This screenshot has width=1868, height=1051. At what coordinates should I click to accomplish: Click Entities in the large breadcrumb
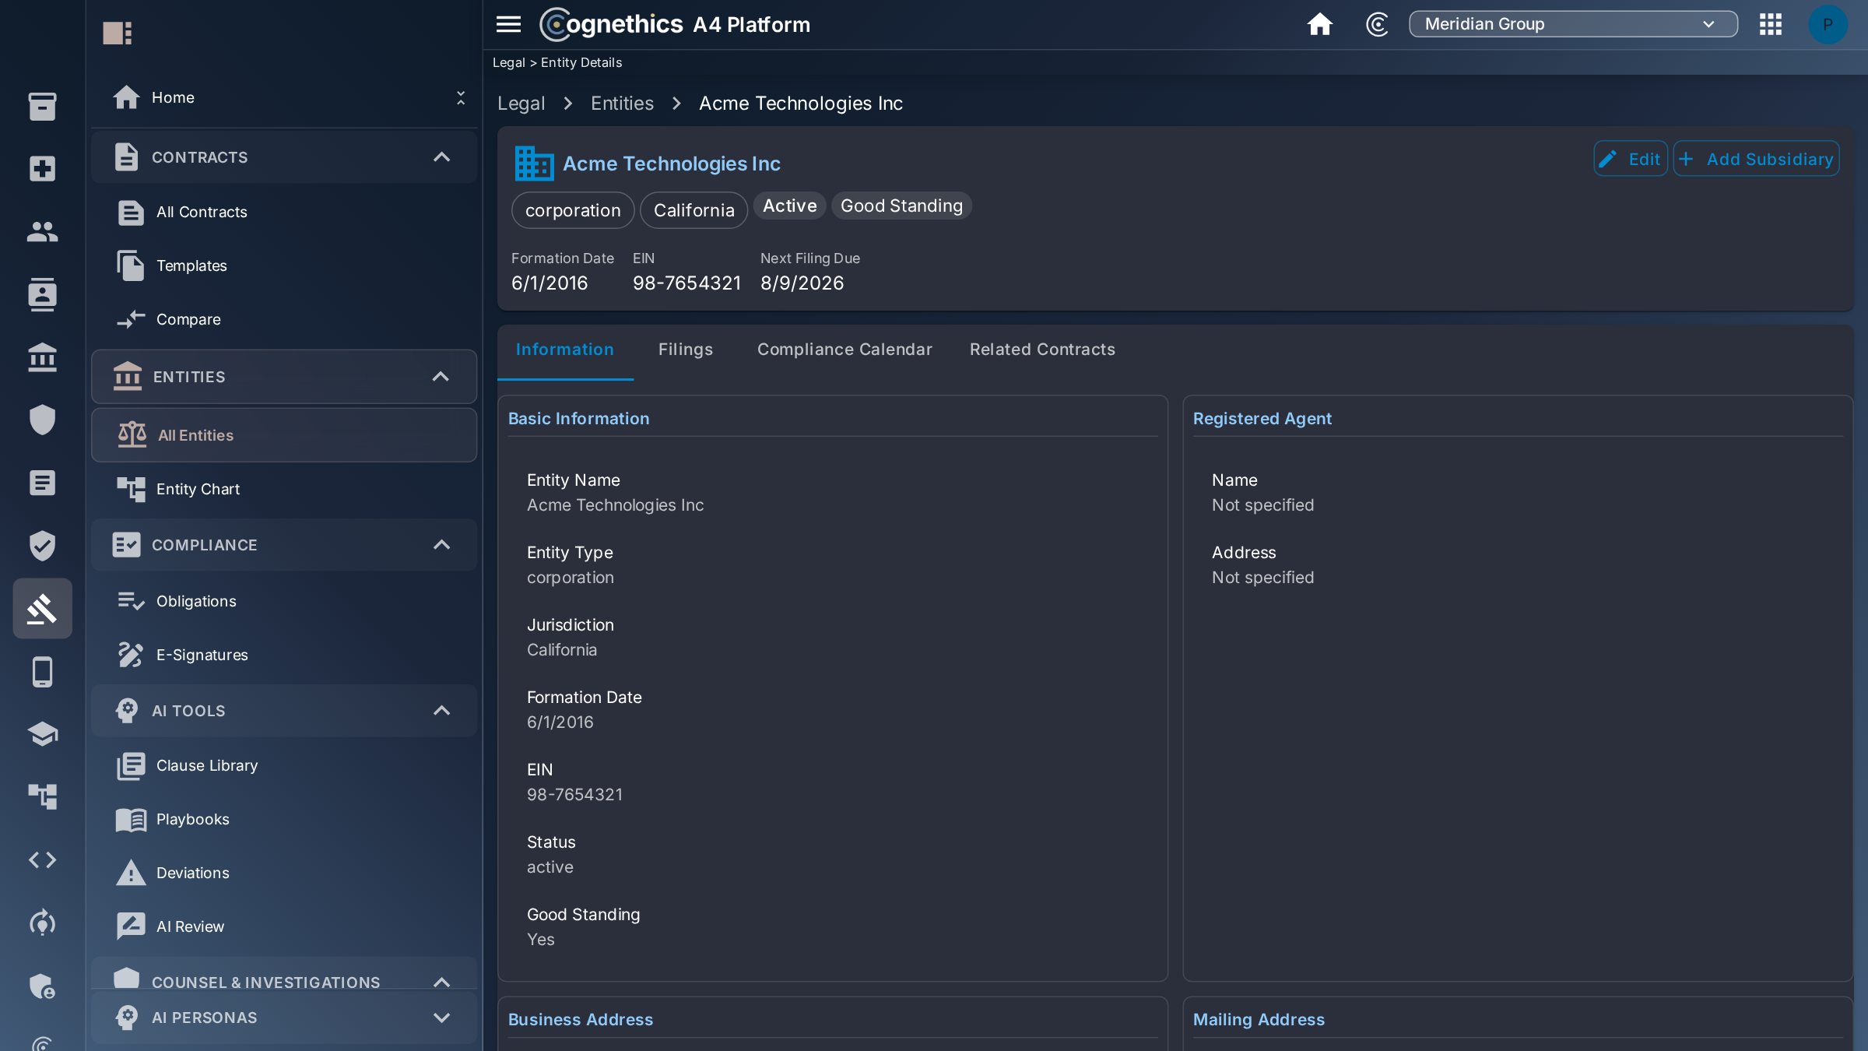coord(622,104)
